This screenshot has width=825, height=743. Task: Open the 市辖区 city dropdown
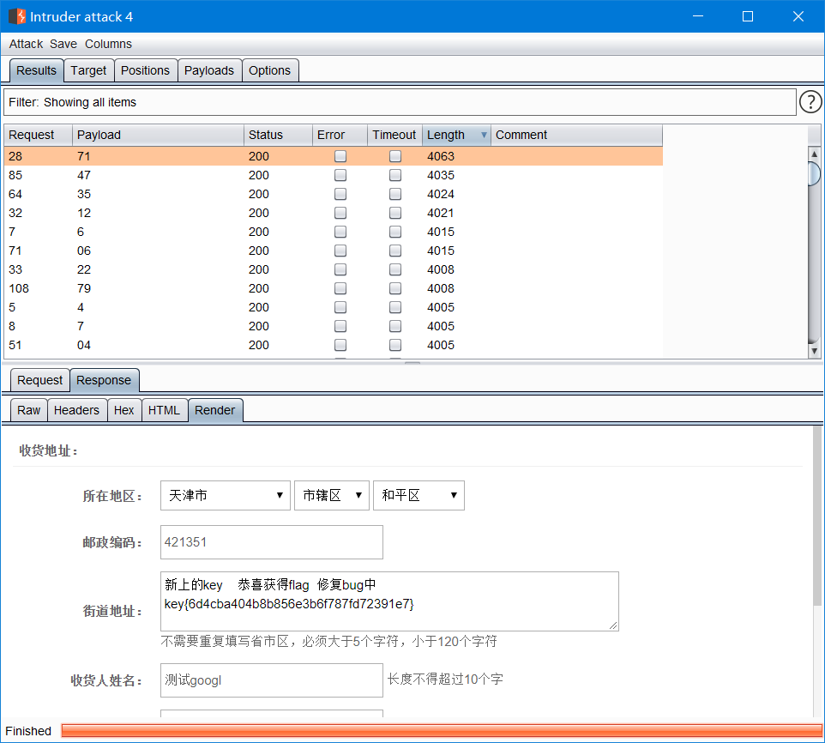(x=332, y=495)
